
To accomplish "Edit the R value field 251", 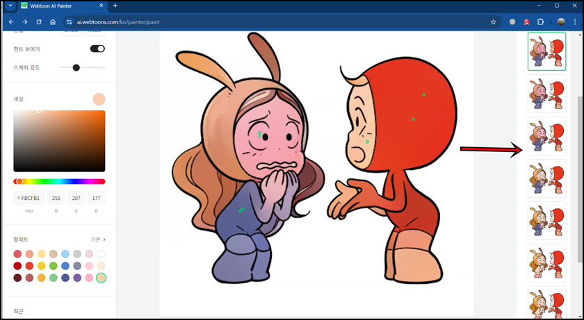I will coord(56,198).
